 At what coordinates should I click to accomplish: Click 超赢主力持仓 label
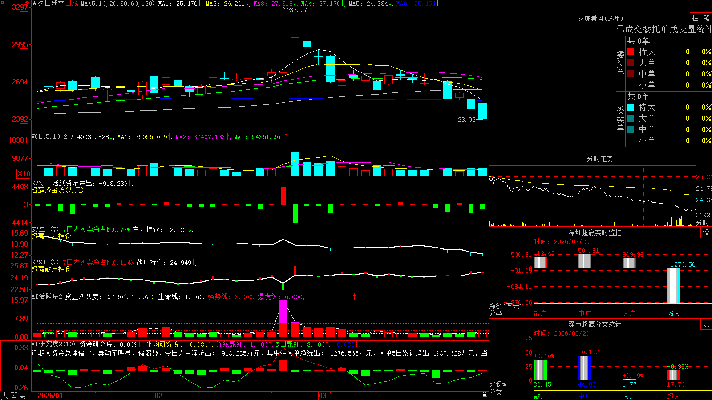(x=51, y=236)
